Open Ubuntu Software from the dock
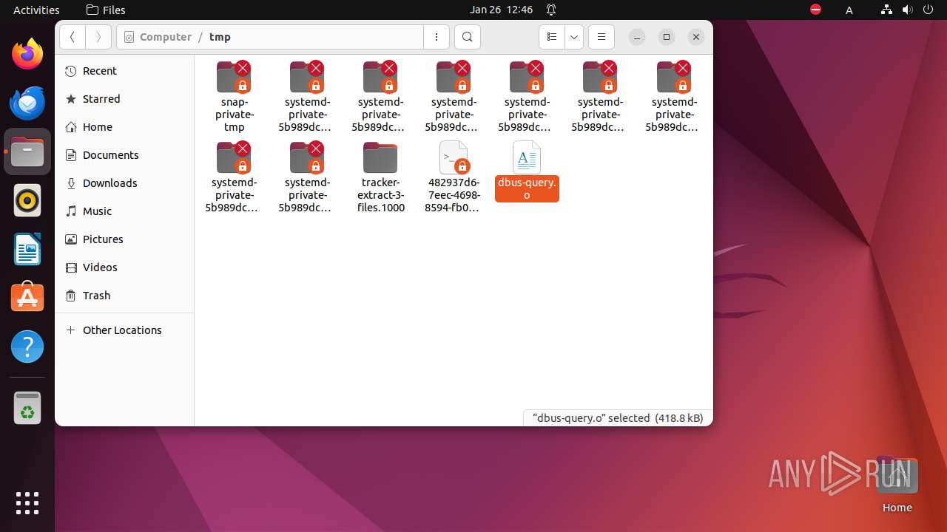This screenshot has width=947, height=532. [x=27, y=298]
